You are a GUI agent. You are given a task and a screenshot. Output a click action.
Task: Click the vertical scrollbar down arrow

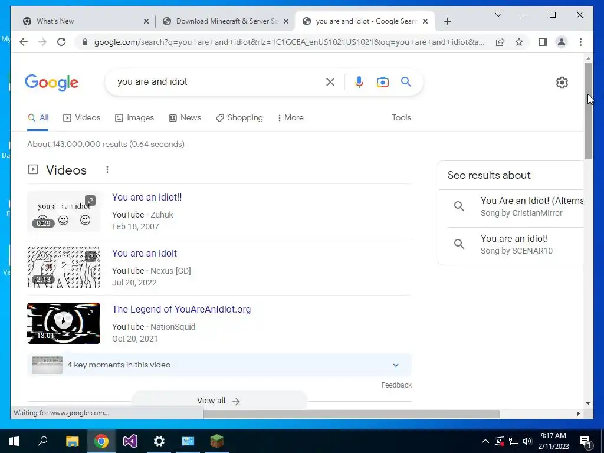588,403
